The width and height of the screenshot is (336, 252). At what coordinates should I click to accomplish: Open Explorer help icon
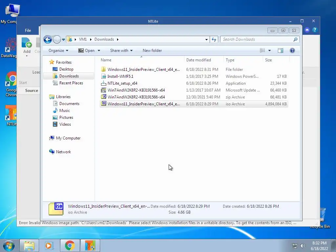pyautogui.click(x=292, y=51)
